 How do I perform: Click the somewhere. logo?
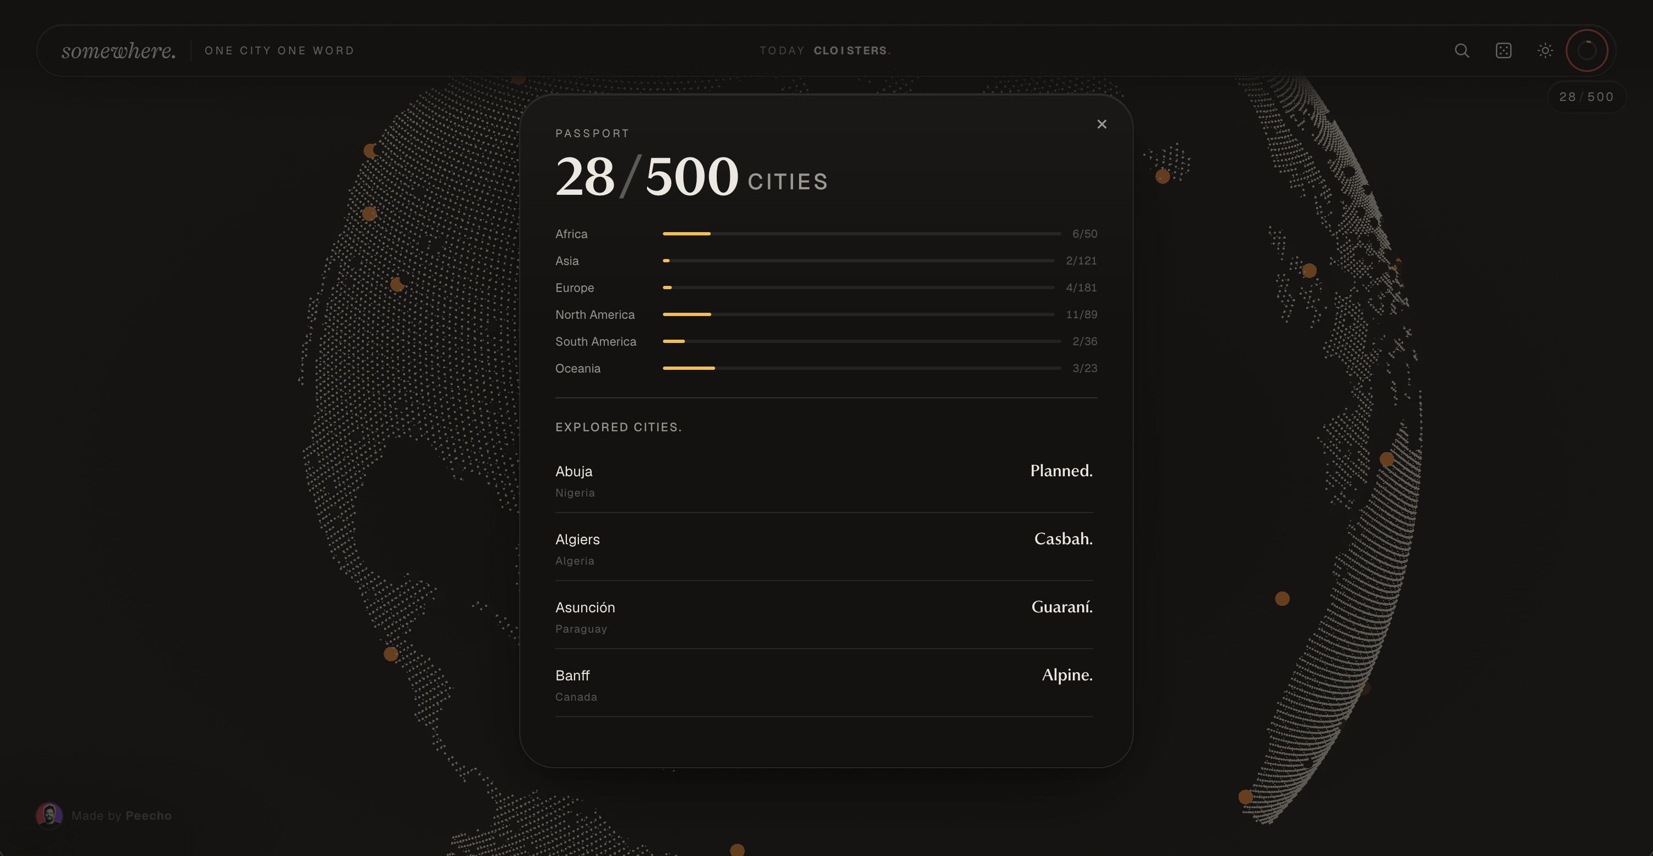pyautogui.click(x=119, y=50)
